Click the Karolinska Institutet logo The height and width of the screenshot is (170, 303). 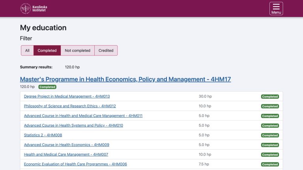pos(34,9)
